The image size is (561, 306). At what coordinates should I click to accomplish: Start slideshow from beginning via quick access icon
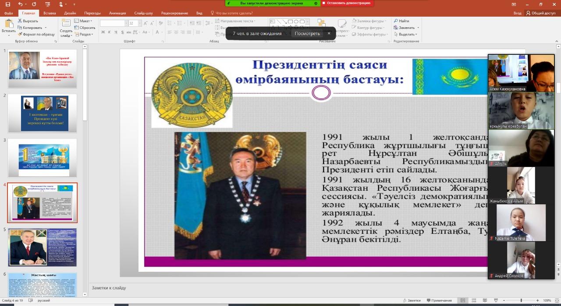(x=47, y=4)
